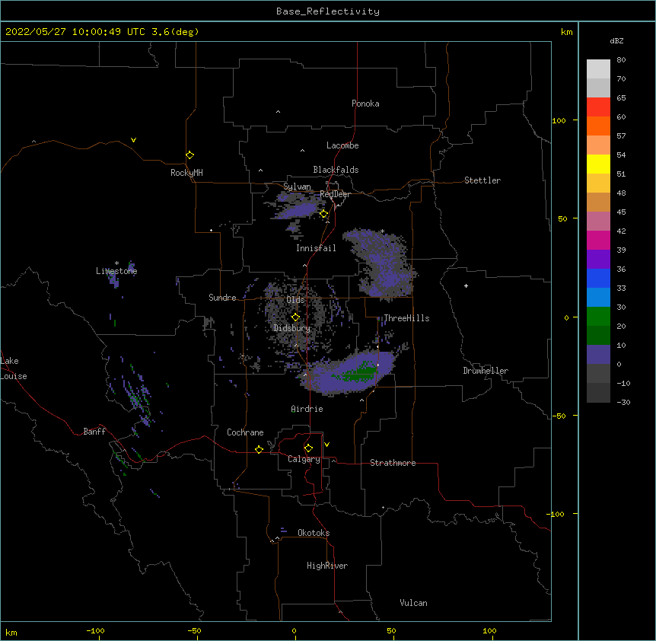Click the RockyMH label

click(x=186, y=173)
